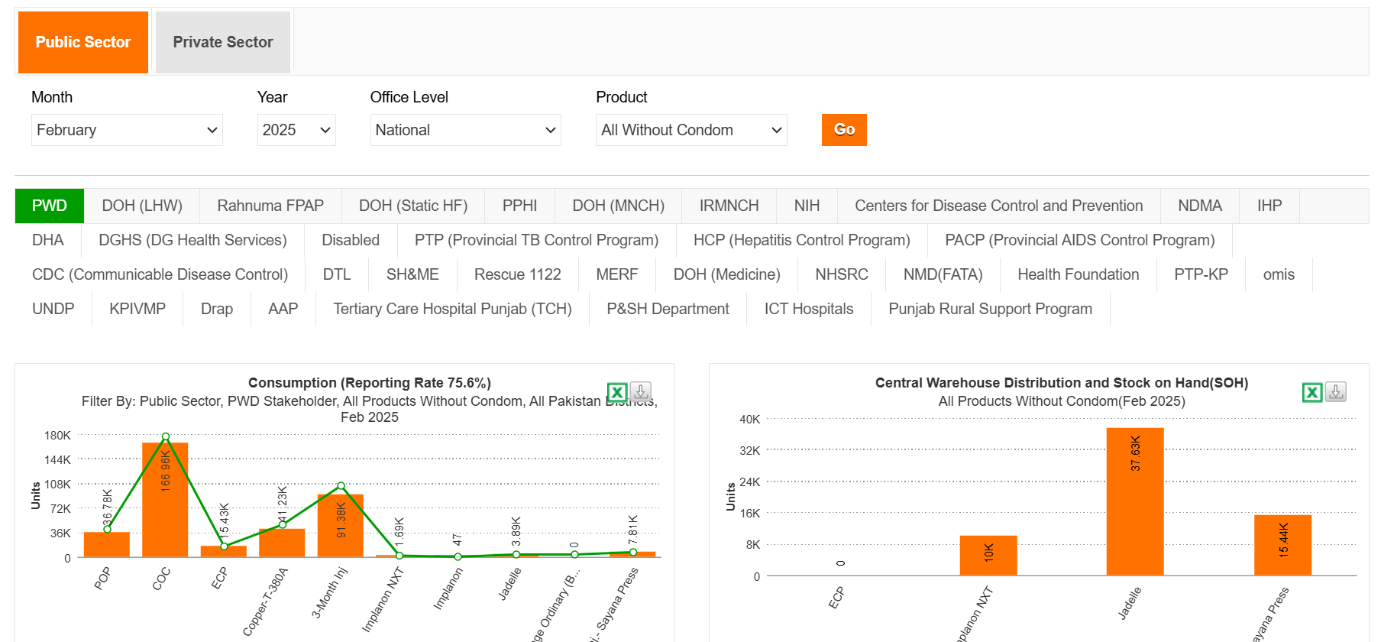Choose the Rescue 1122 tab
The height and width of the screenshot is (642, 1381).
[517, 274]
